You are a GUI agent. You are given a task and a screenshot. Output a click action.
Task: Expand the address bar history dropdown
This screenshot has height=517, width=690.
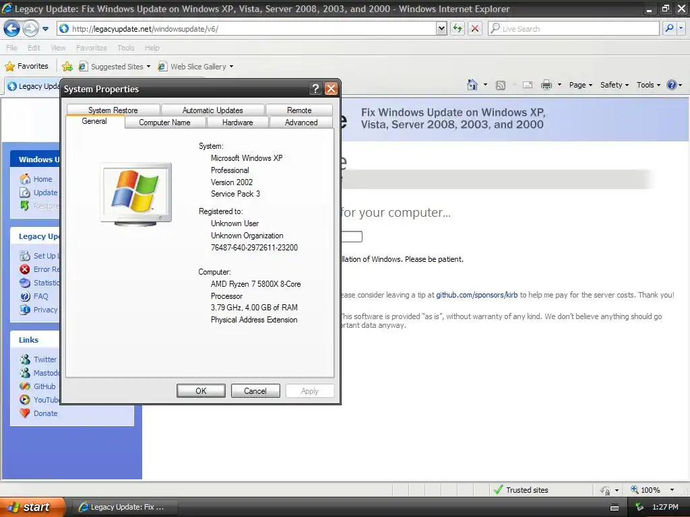pos(441,28)
